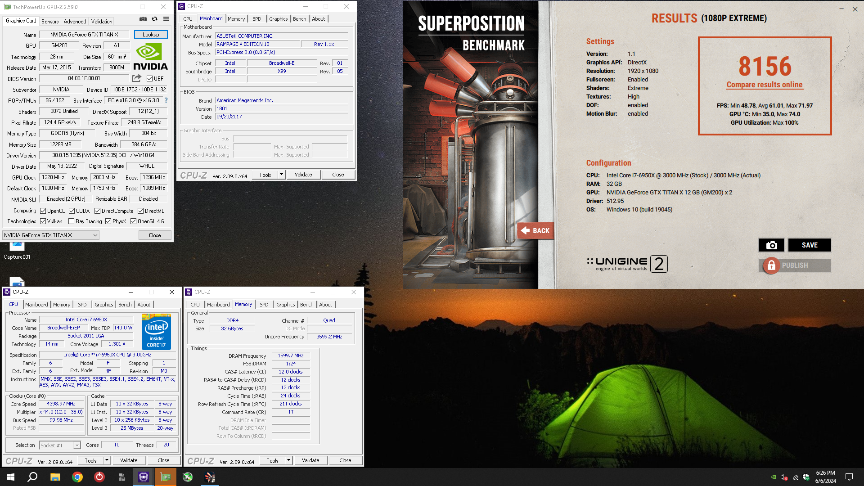
Task: Open taskbar Search
Action: click(x=32, y=477)
